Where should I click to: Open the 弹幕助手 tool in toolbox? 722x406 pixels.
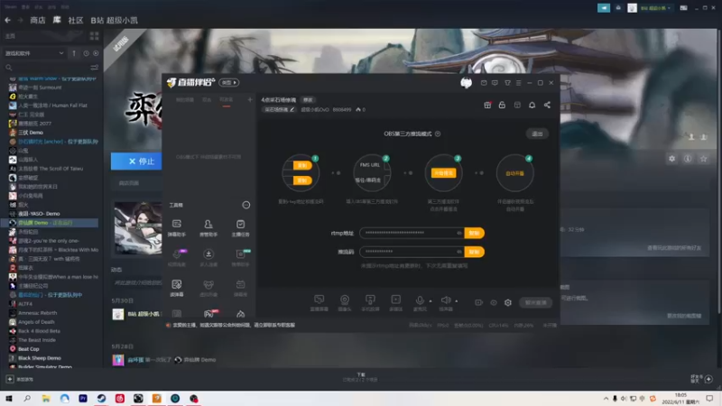pos(177,227)
